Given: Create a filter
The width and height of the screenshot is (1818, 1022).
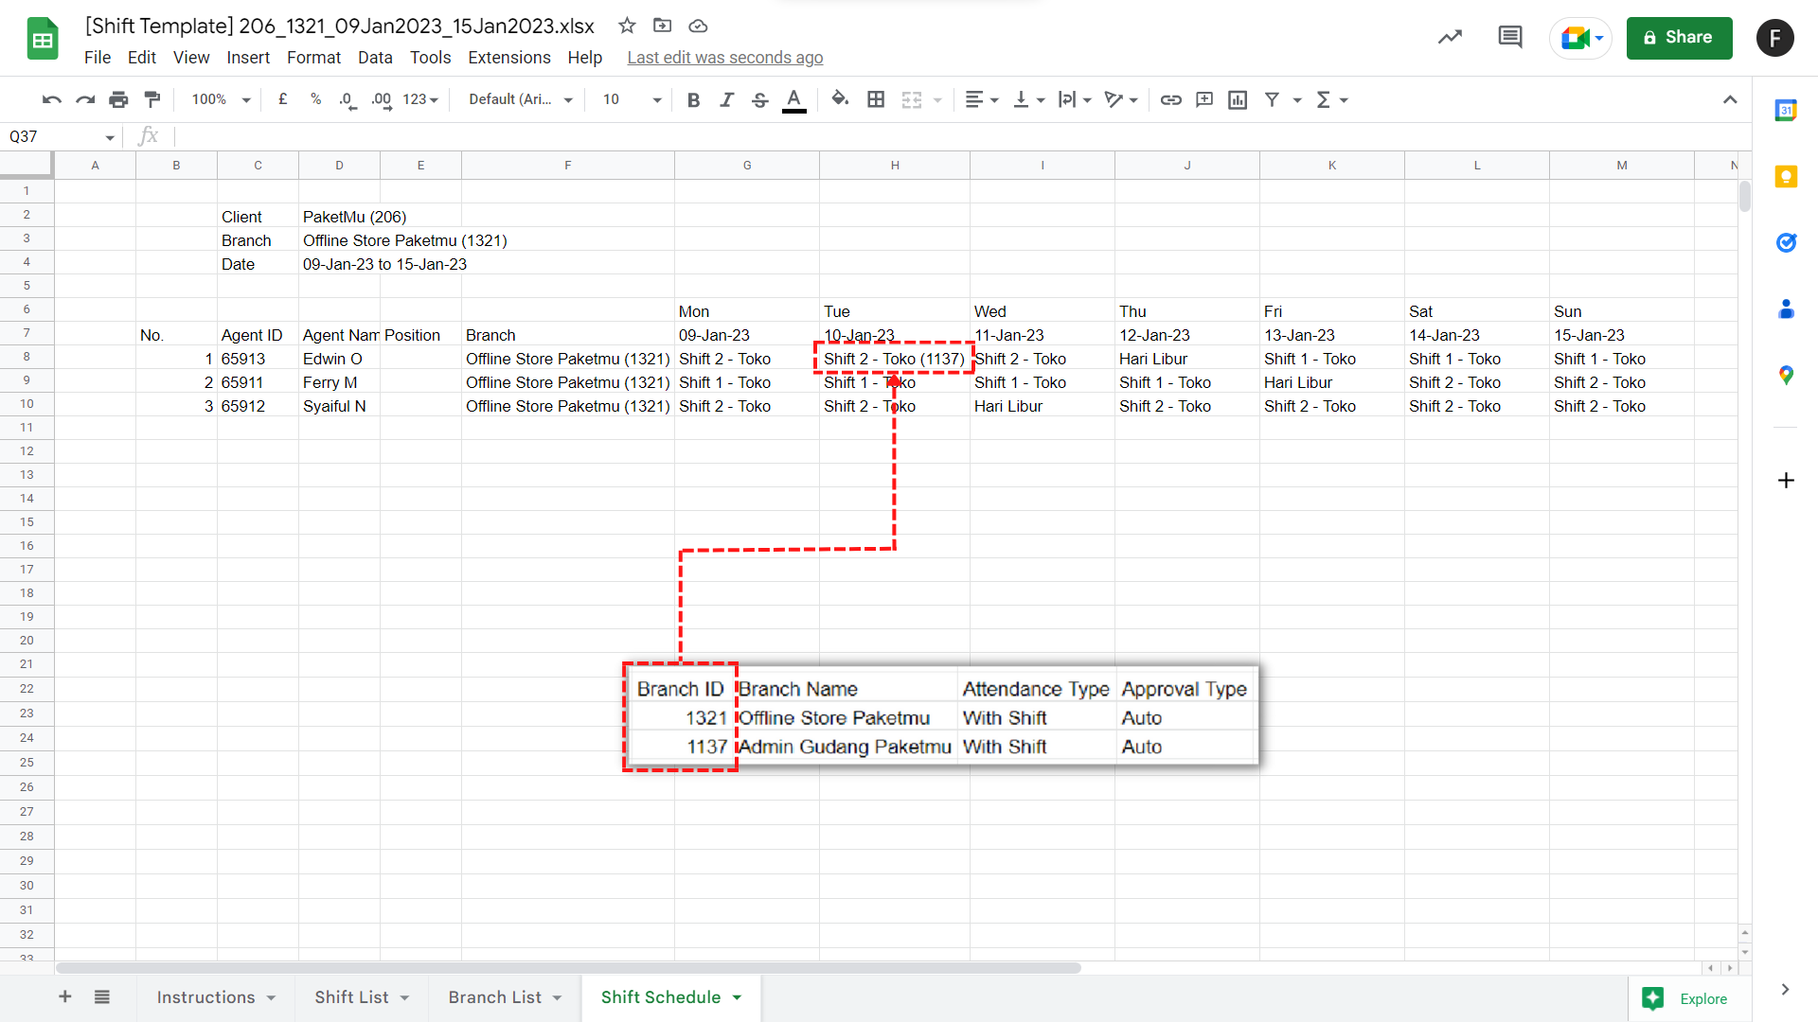Looking at the screenshot, I should [1272, 99].
